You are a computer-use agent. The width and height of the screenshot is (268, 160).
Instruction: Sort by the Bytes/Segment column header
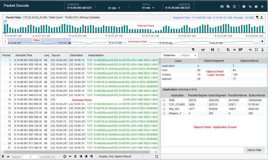(217, 95)
